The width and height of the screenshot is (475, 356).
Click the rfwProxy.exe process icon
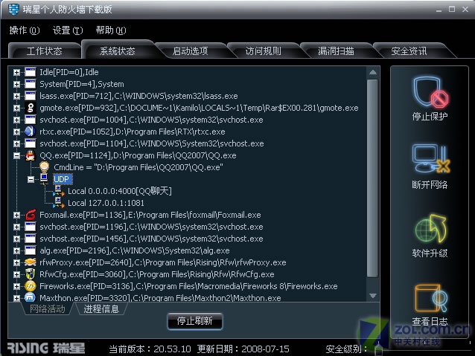coord(31,262)
